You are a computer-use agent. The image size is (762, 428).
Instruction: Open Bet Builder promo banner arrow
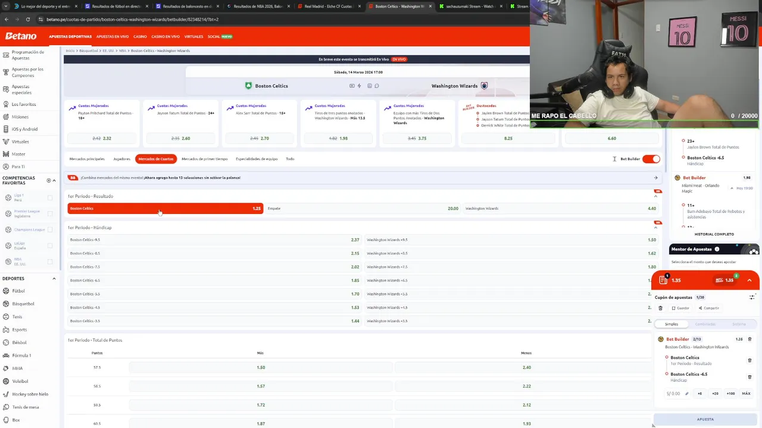(x=656, y=178)
